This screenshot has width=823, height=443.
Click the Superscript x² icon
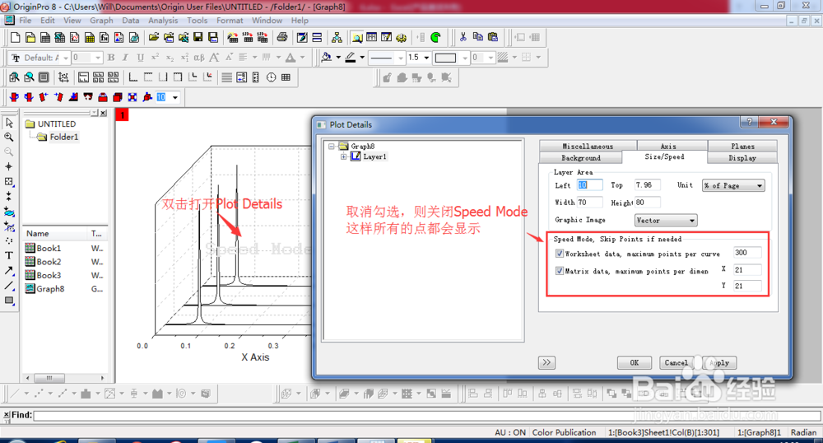155,58
